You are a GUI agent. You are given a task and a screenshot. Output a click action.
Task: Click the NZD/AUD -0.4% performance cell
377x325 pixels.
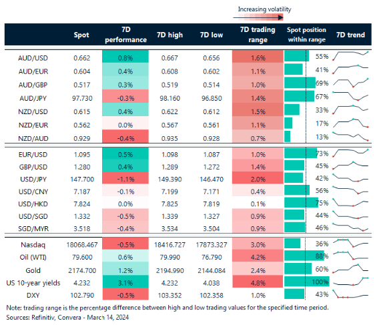125,137
